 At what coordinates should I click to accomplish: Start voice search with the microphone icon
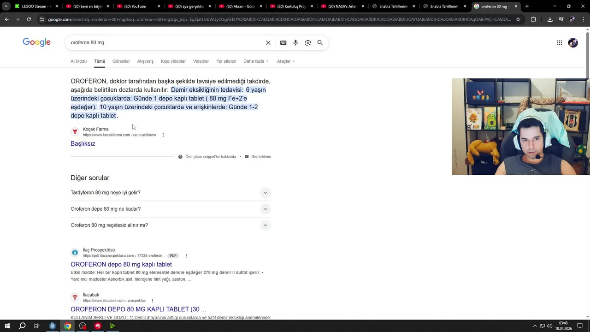click(x=295, y=42)
